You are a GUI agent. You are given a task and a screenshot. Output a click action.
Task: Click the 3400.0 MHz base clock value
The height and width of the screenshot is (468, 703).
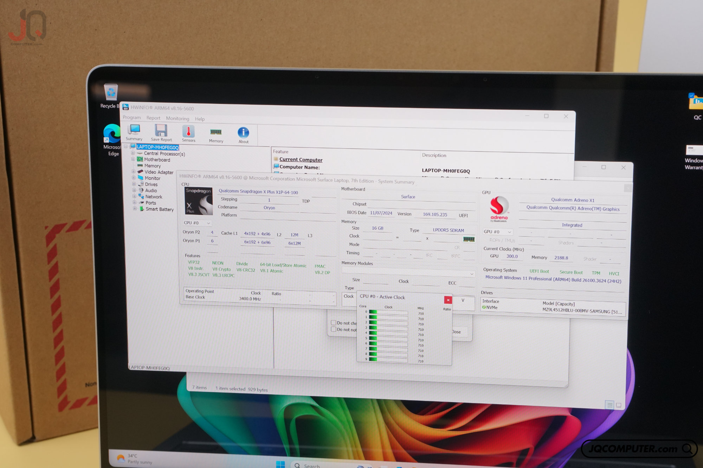click(250, 299)
